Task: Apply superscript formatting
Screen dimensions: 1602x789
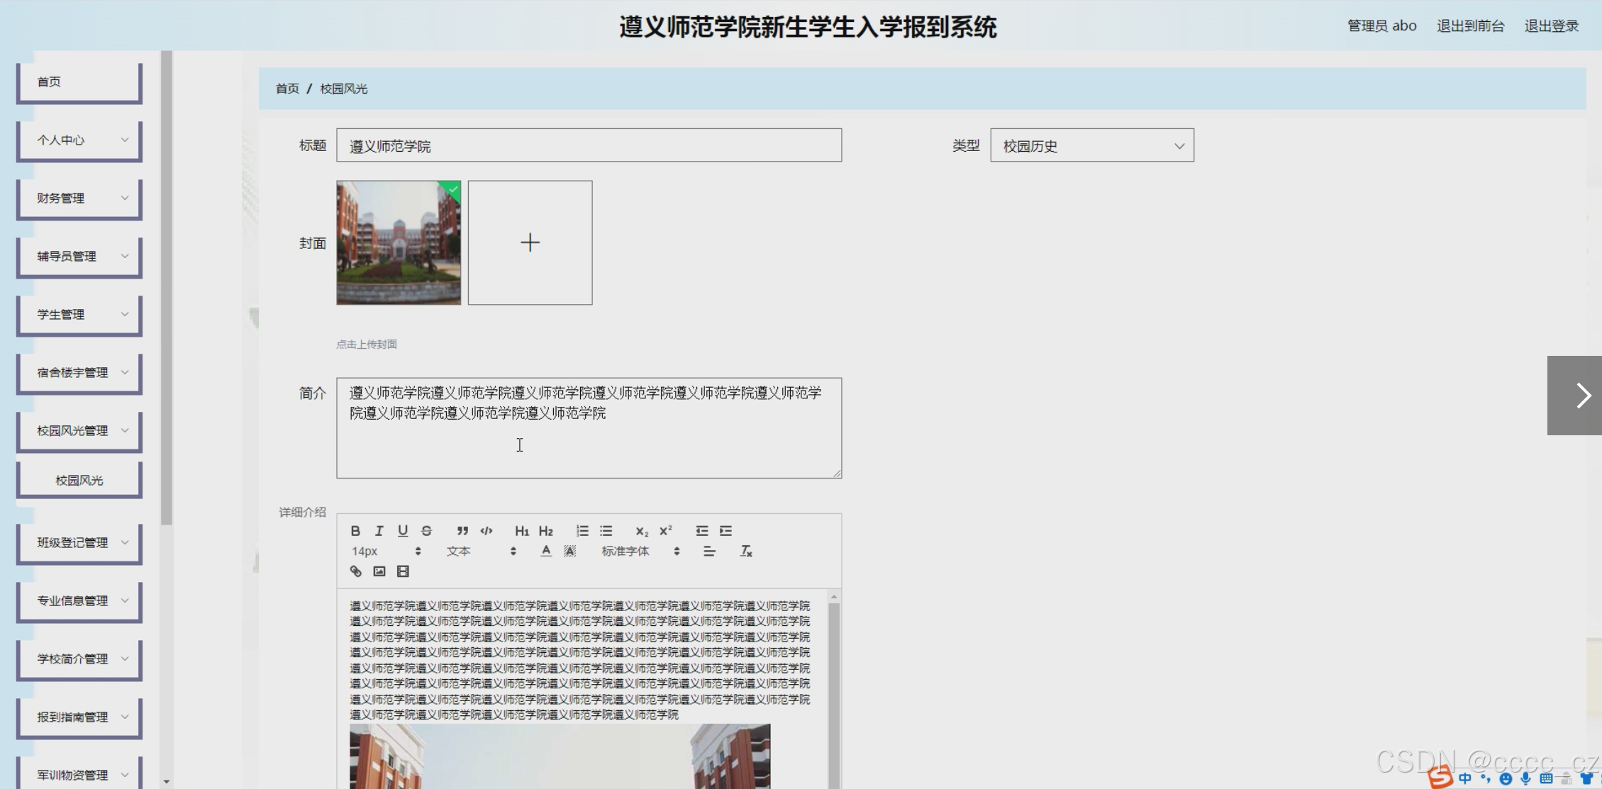Action: click(665, 531)
